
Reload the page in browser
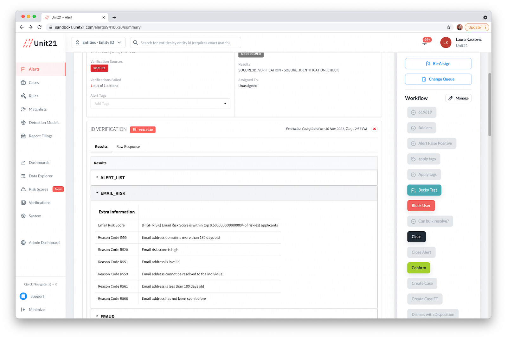(x=40, y=27)
